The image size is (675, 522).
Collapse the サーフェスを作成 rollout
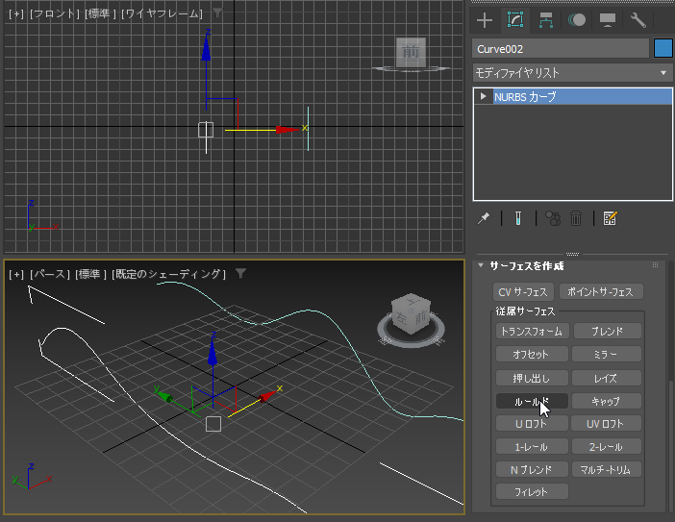(x=481, y=265)
